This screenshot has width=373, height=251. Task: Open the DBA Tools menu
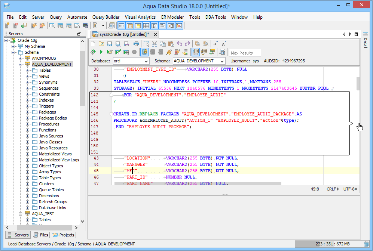pyautogui.click(x=215, y=17)
